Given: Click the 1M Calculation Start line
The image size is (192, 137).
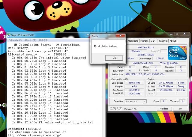Looking at the screenshot, I should tap(47, 45).
